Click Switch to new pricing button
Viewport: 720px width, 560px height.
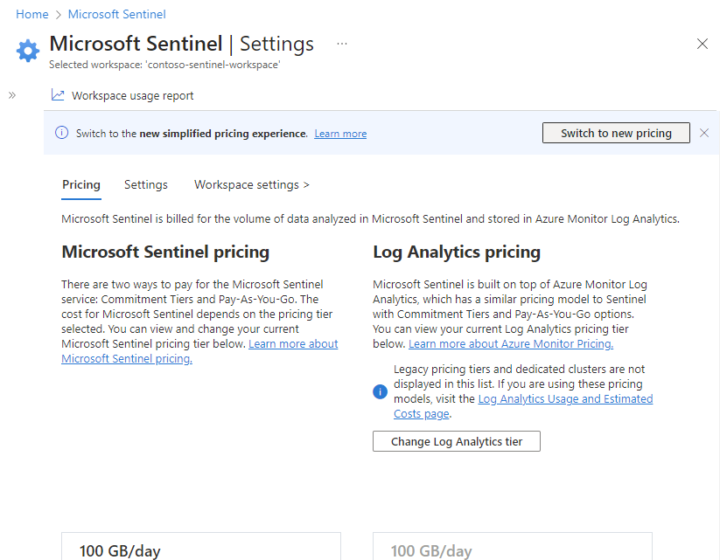coord(616,133)
